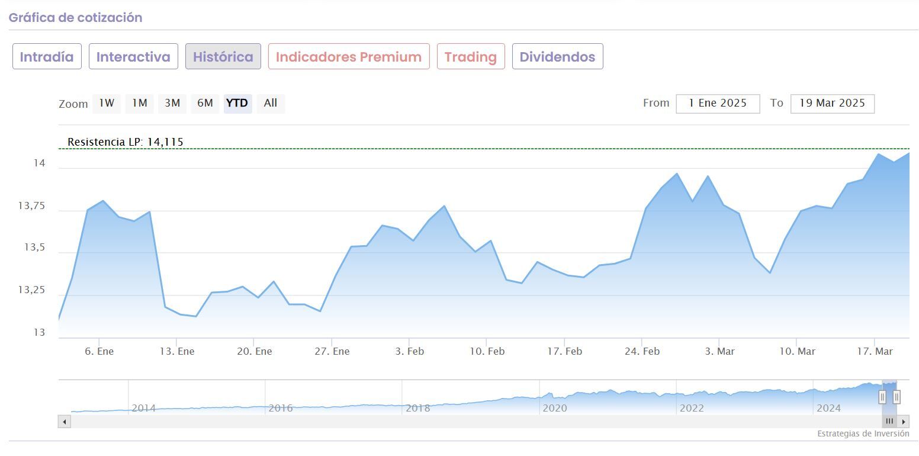Screen dimensions: 919x456
Task: Show the Dividendos tab
Action: coord(557,57)
